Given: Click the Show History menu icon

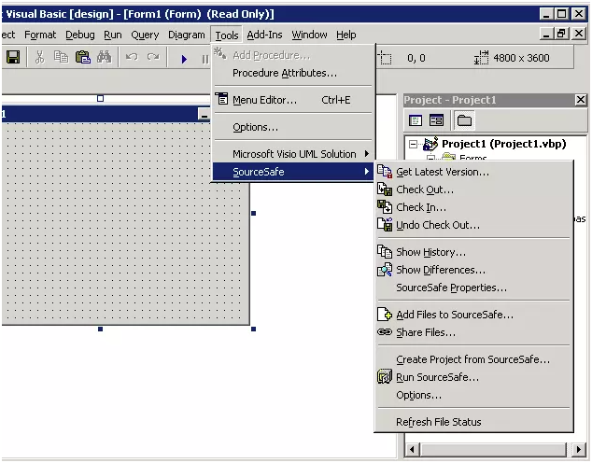Looking at the screenshot, I should click(385, 252).
